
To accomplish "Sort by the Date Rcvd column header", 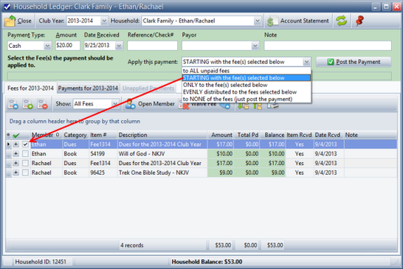I will coord(328,135).
